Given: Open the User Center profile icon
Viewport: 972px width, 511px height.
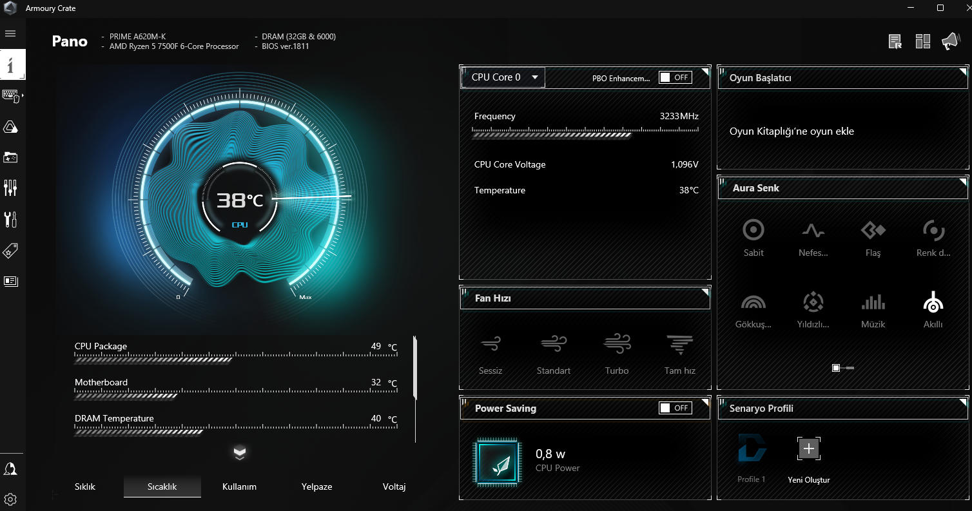Looking at the screenshot, I should [10, 469].
